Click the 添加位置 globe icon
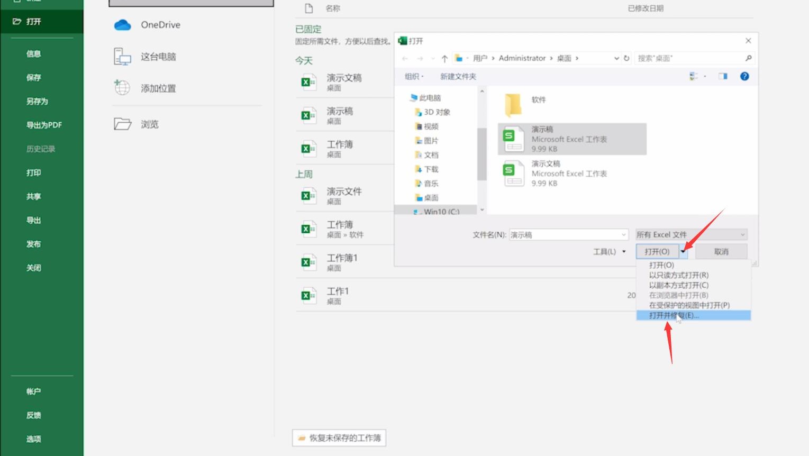809x456 pixels. click(122, 87)
